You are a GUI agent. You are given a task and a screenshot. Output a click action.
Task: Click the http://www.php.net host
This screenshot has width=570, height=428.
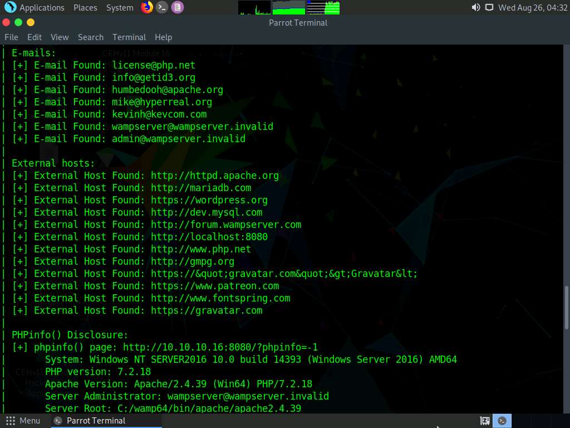click(x=200, y=249)
